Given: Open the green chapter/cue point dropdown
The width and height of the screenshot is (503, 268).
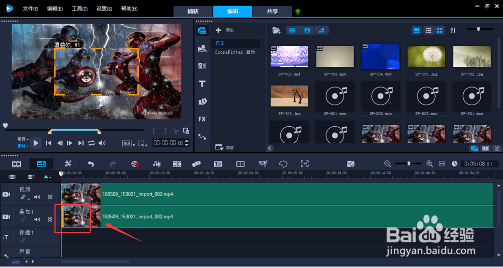Looking at the screenshot, I should click(47, 176).
